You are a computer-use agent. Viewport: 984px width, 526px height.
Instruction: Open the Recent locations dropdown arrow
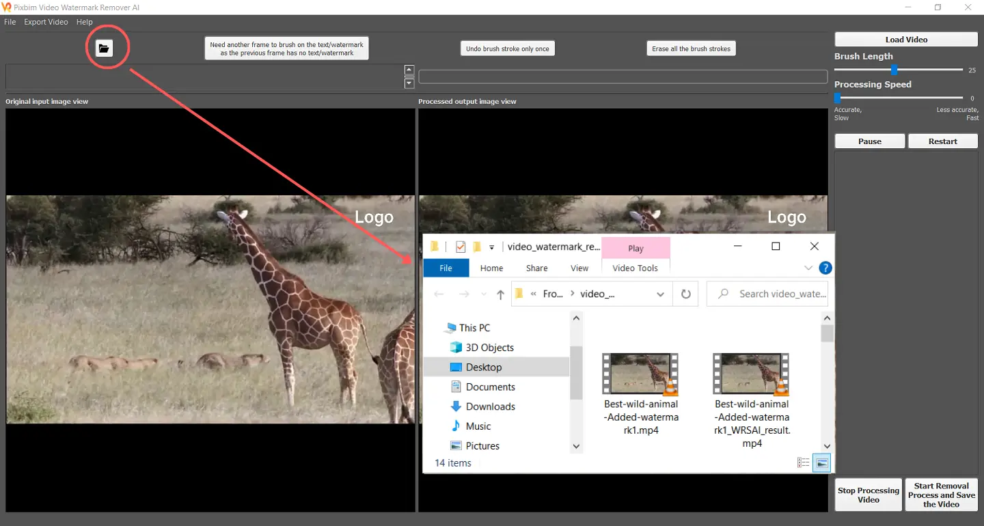tap(484, 294)
